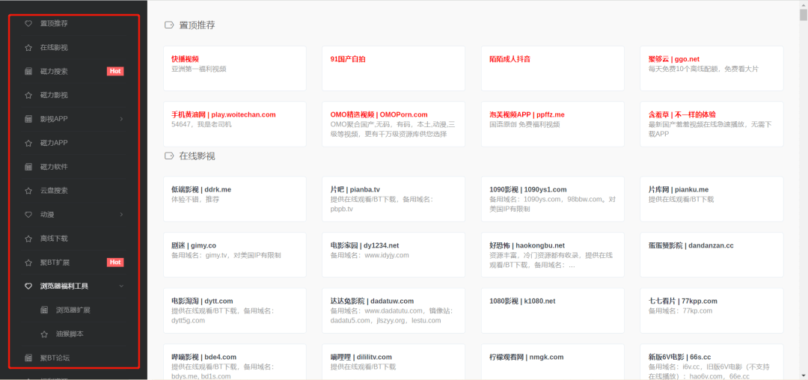Open 低端影视 | ddrk.me card

(234, 199)
